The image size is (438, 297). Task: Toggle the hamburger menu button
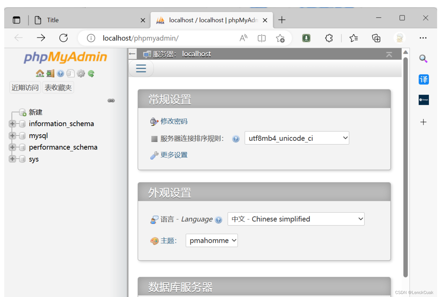[x=141, y=68]
